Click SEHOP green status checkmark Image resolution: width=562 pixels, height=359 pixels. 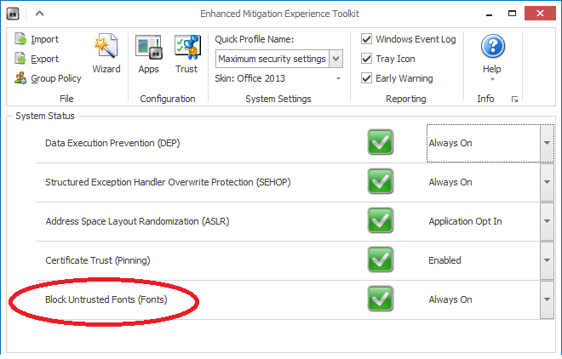(380, 181)
